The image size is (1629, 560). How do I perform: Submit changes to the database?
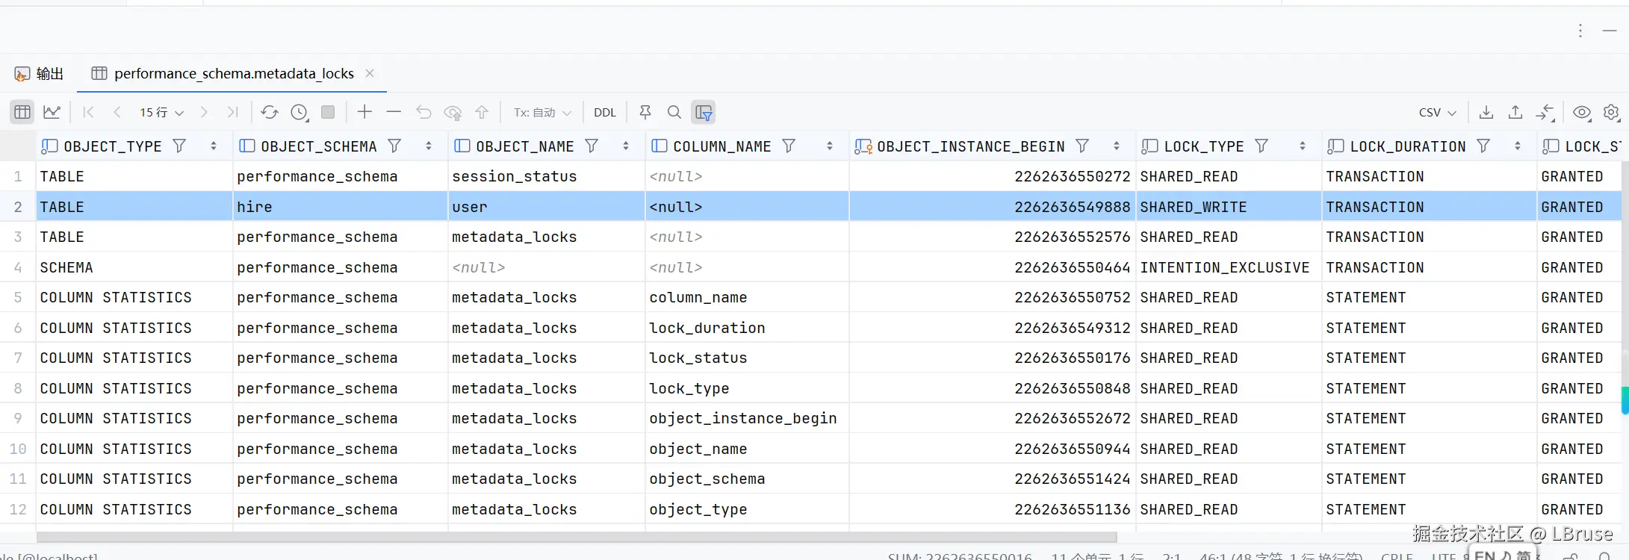click(x=482, y=112)
